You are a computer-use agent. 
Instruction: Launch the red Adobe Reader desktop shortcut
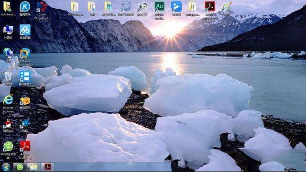pyautogui.click(x=25, y=150)
